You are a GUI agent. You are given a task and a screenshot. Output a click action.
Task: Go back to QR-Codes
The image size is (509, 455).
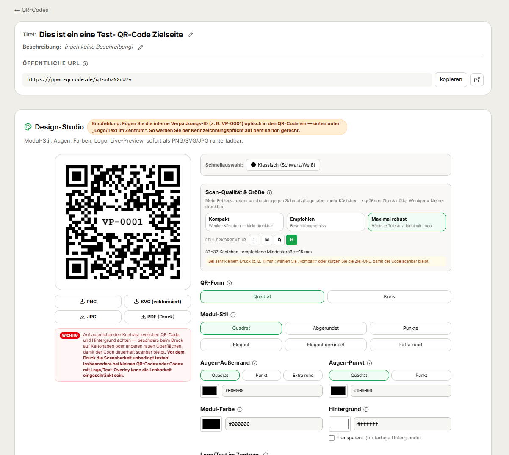tap(31, 10)
